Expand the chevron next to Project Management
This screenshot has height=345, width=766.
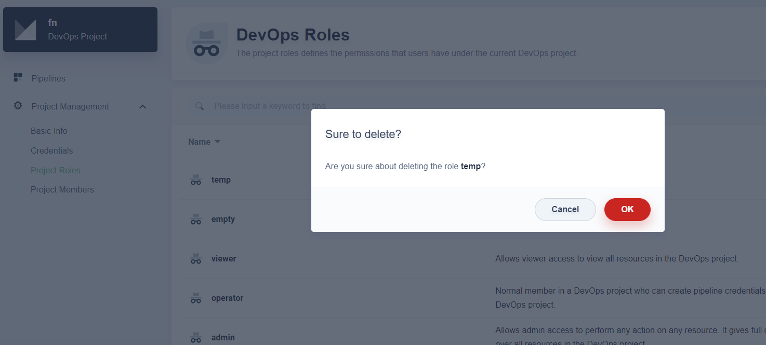142,106
